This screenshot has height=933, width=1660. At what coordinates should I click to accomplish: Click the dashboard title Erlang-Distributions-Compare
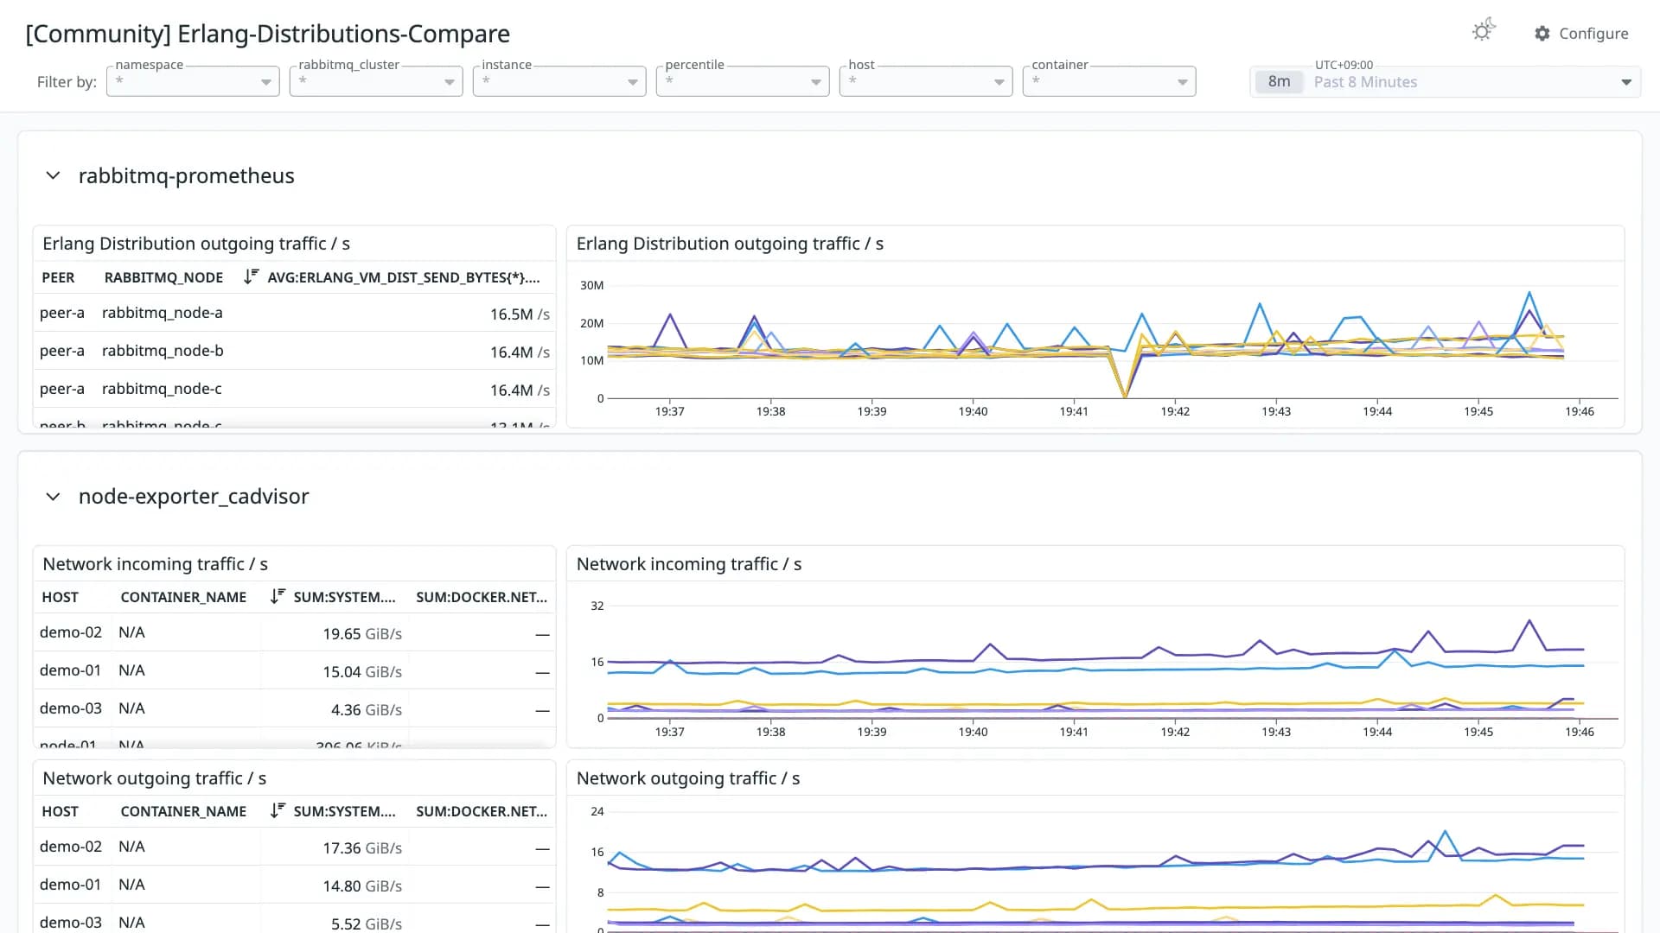[268, 34]
